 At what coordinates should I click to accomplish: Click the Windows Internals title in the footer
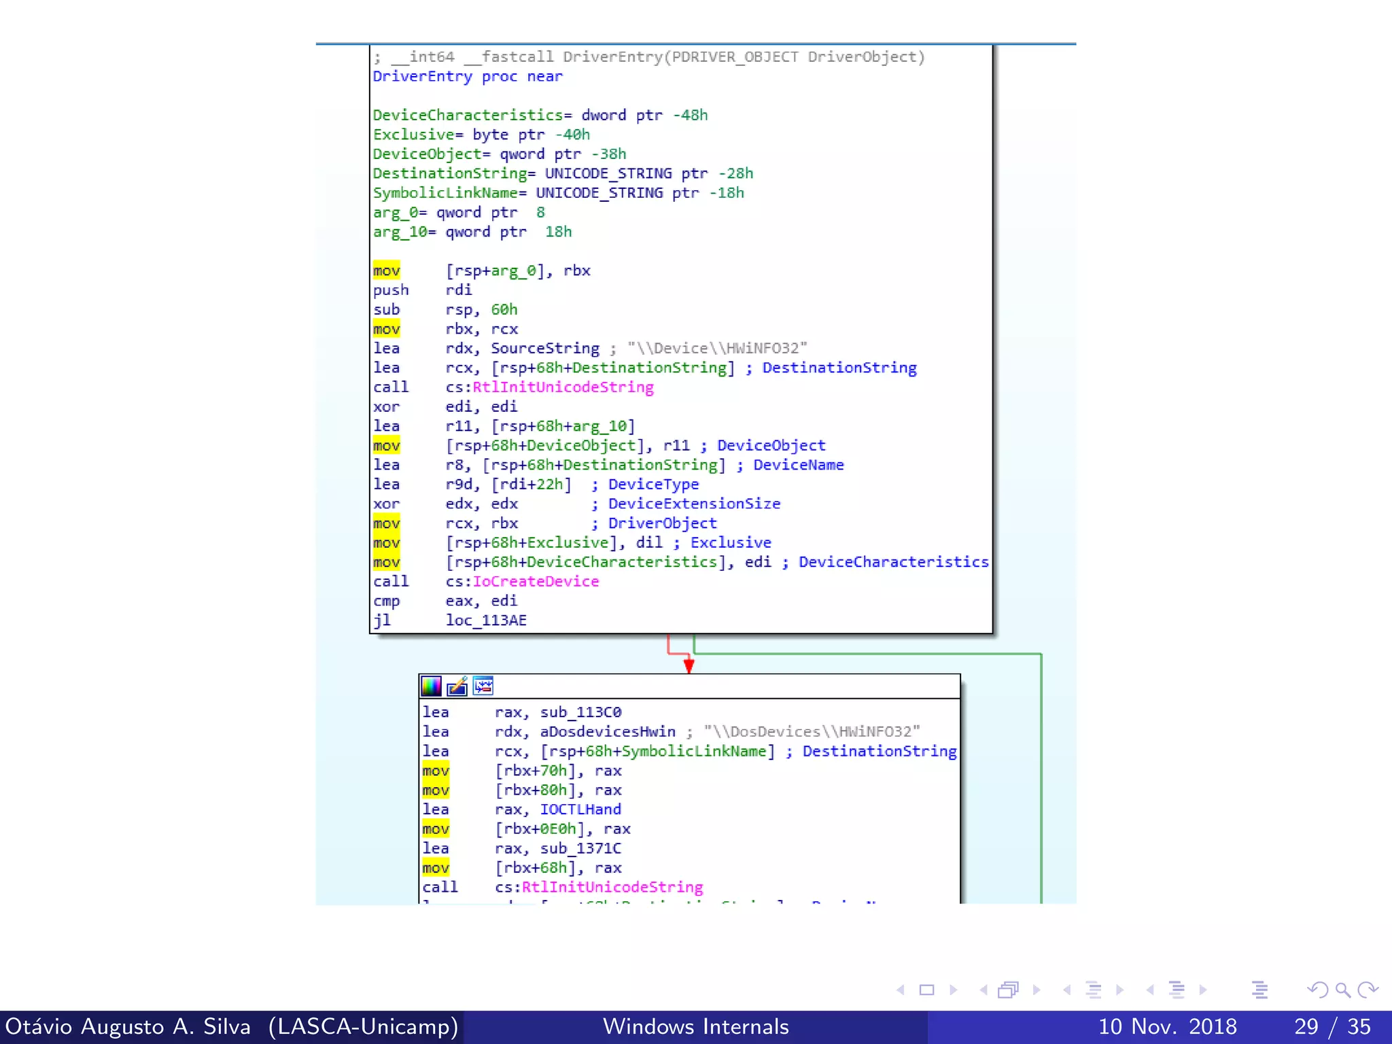(x=696, y=1026)
